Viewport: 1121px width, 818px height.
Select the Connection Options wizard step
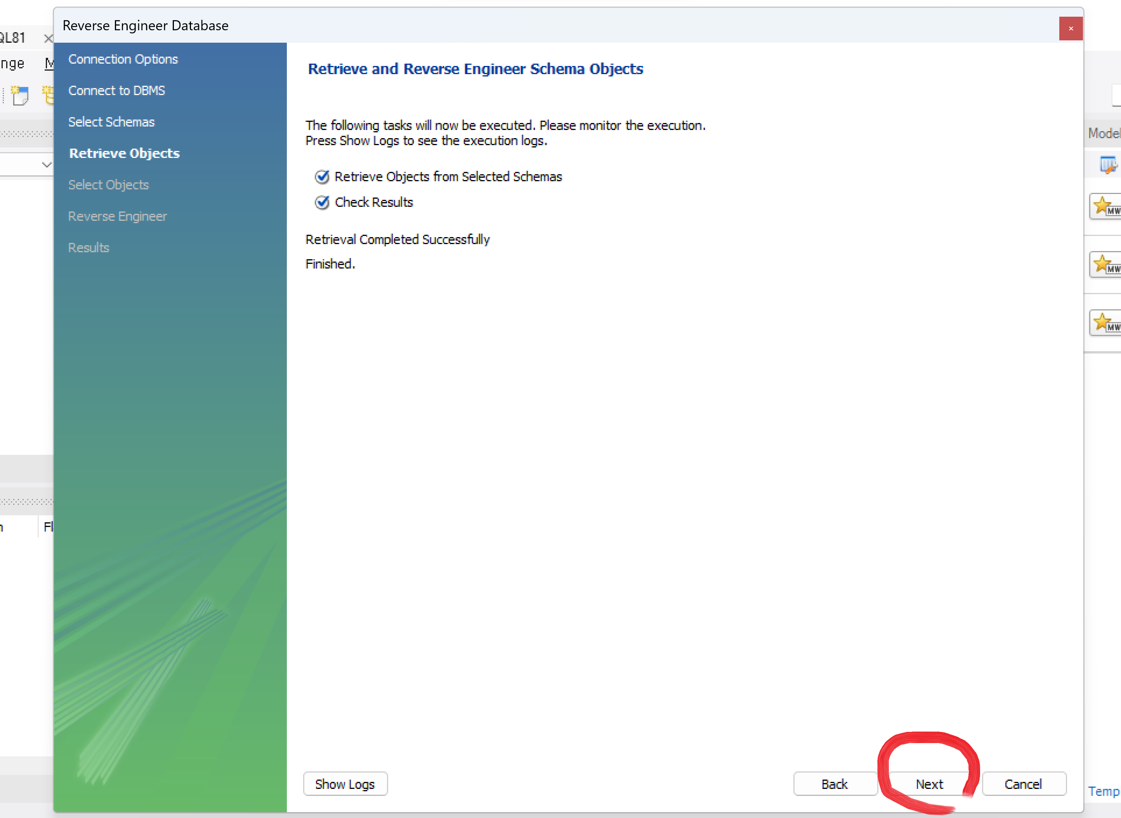[x=123, y=59]
